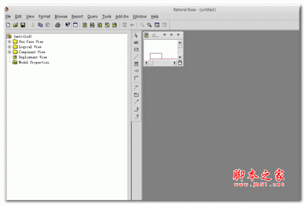
Task: Click the diagram window's scroll-down arrow
Action: [x=180, y=57]
